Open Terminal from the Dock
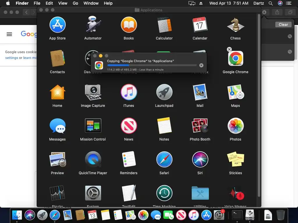This screenshot has width=298, height=223. (x=237, y=215)
